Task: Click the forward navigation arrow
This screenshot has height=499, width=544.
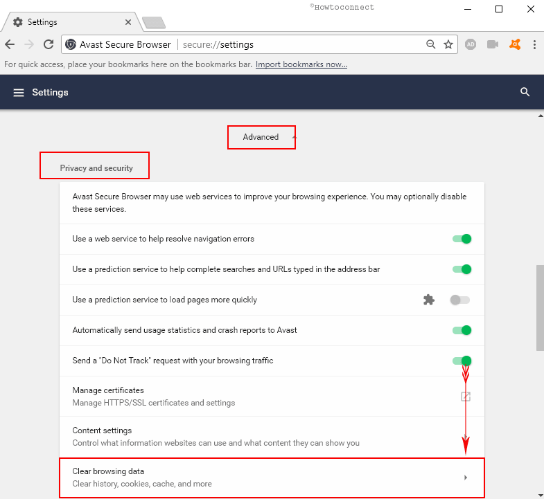Action: click(x=30, y=44)
